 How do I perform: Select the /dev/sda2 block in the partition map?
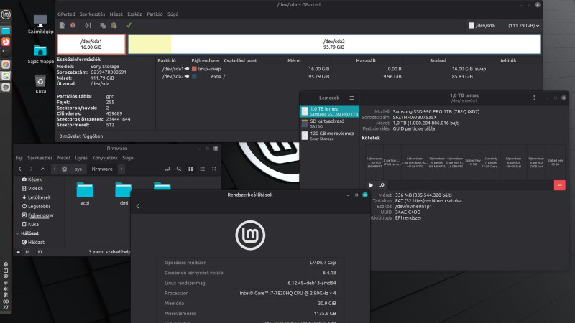[333, 45]
